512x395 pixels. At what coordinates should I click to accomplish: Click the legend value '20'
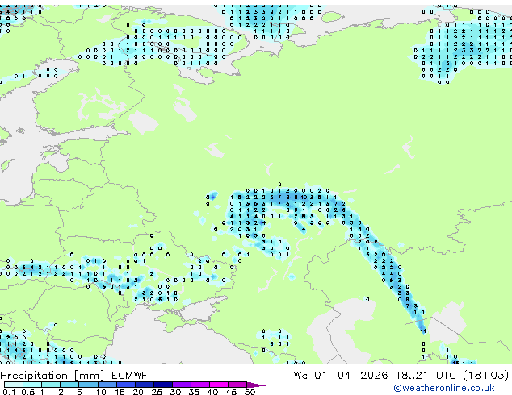pos(138,392)
